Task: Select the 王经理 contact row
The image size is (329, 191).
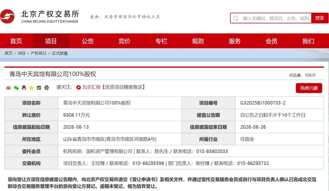Action: 191,163
